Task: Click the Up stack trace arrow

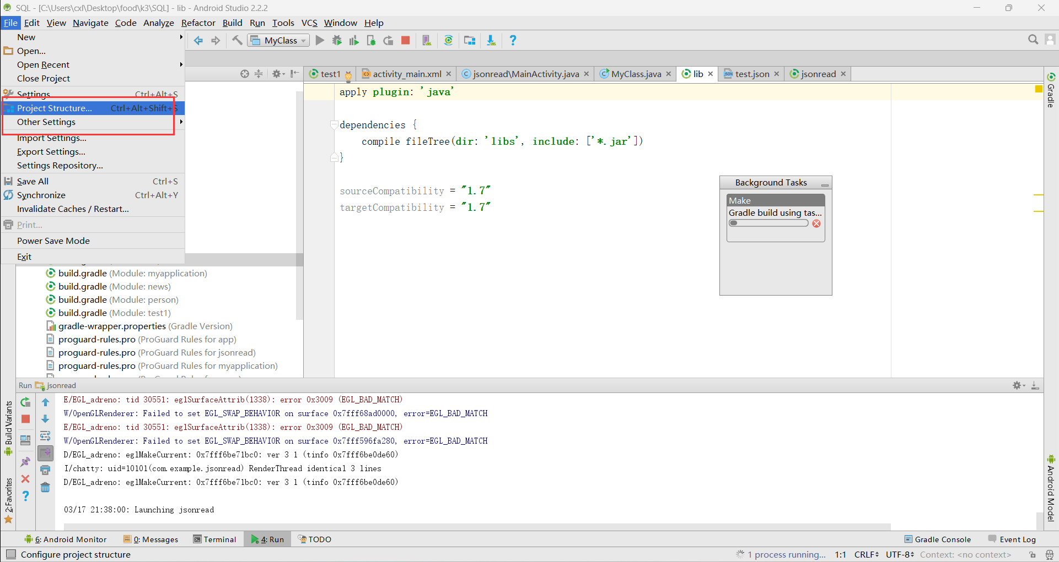Action: coord(45,402)
